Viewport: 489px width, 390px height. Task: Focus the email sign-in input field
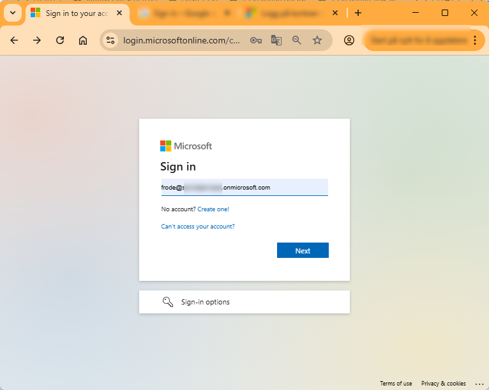pyautogui.click(x=244, y=188)
